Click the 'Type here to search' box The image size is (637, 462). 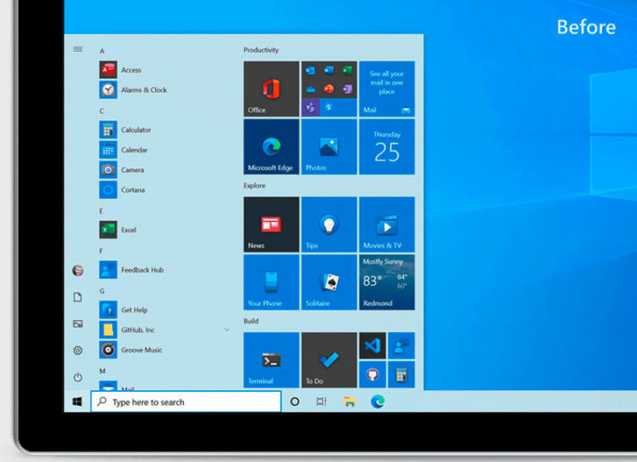186,402
